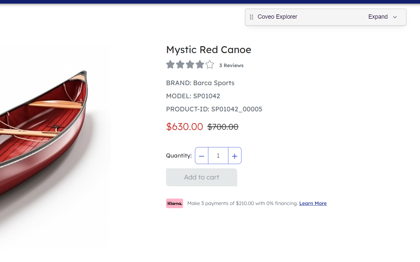This screenshot has width=420, height=262.
Task: Open the 3 Reviews link
Action: (x=231, y=65)
